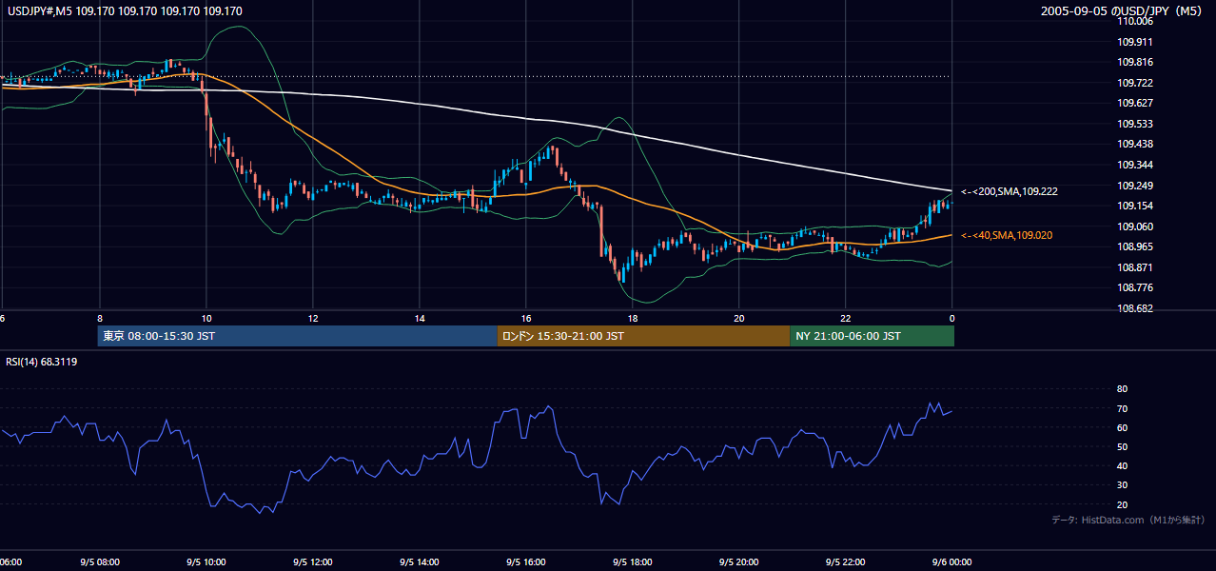The height and width of the screenshot is (571, 1216).
Task: Click price axis value 109.722
Action: click(x=1134, y=83)
